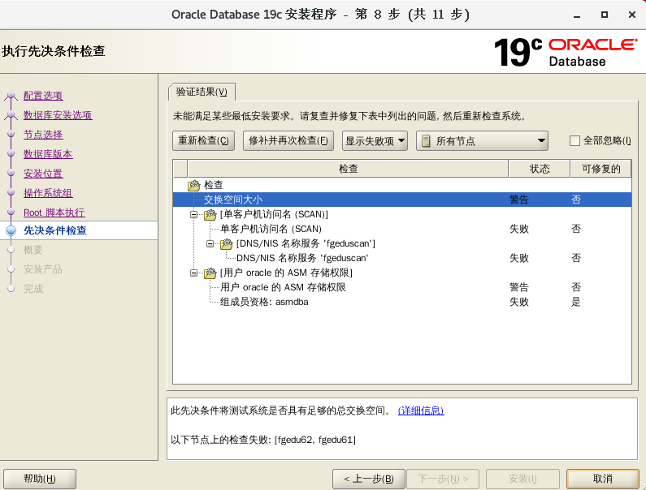Minimize the installer window
The height and width of the screenshot is (490, 646).
(x=577, y=15)
